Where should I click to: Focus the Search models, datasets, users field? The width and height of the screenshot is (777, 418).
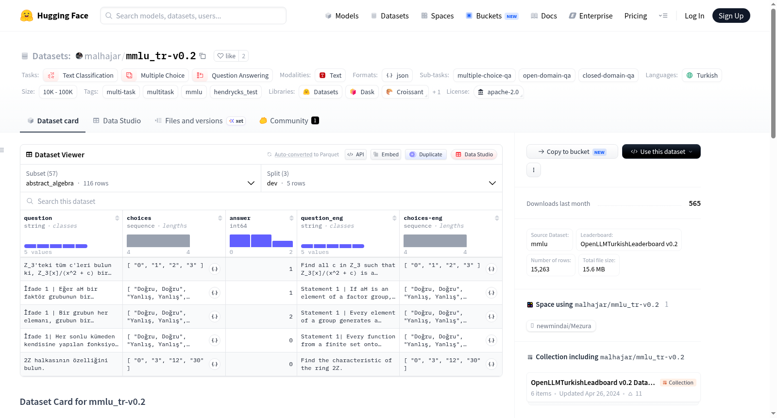pyautogui.click(x=193, y=16)
